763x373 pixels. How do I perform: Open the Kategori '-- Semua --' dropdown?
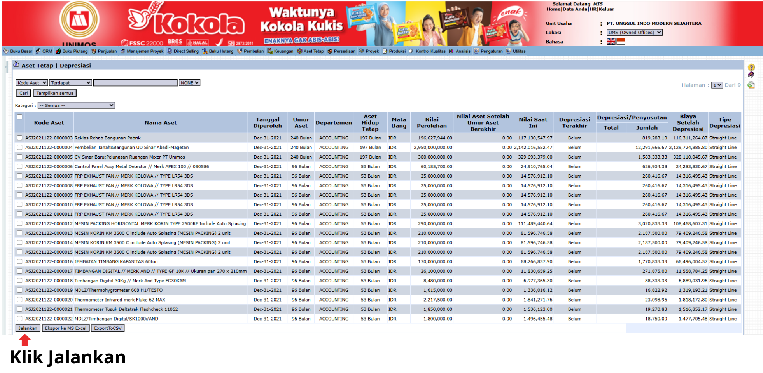tap(77, 105)
